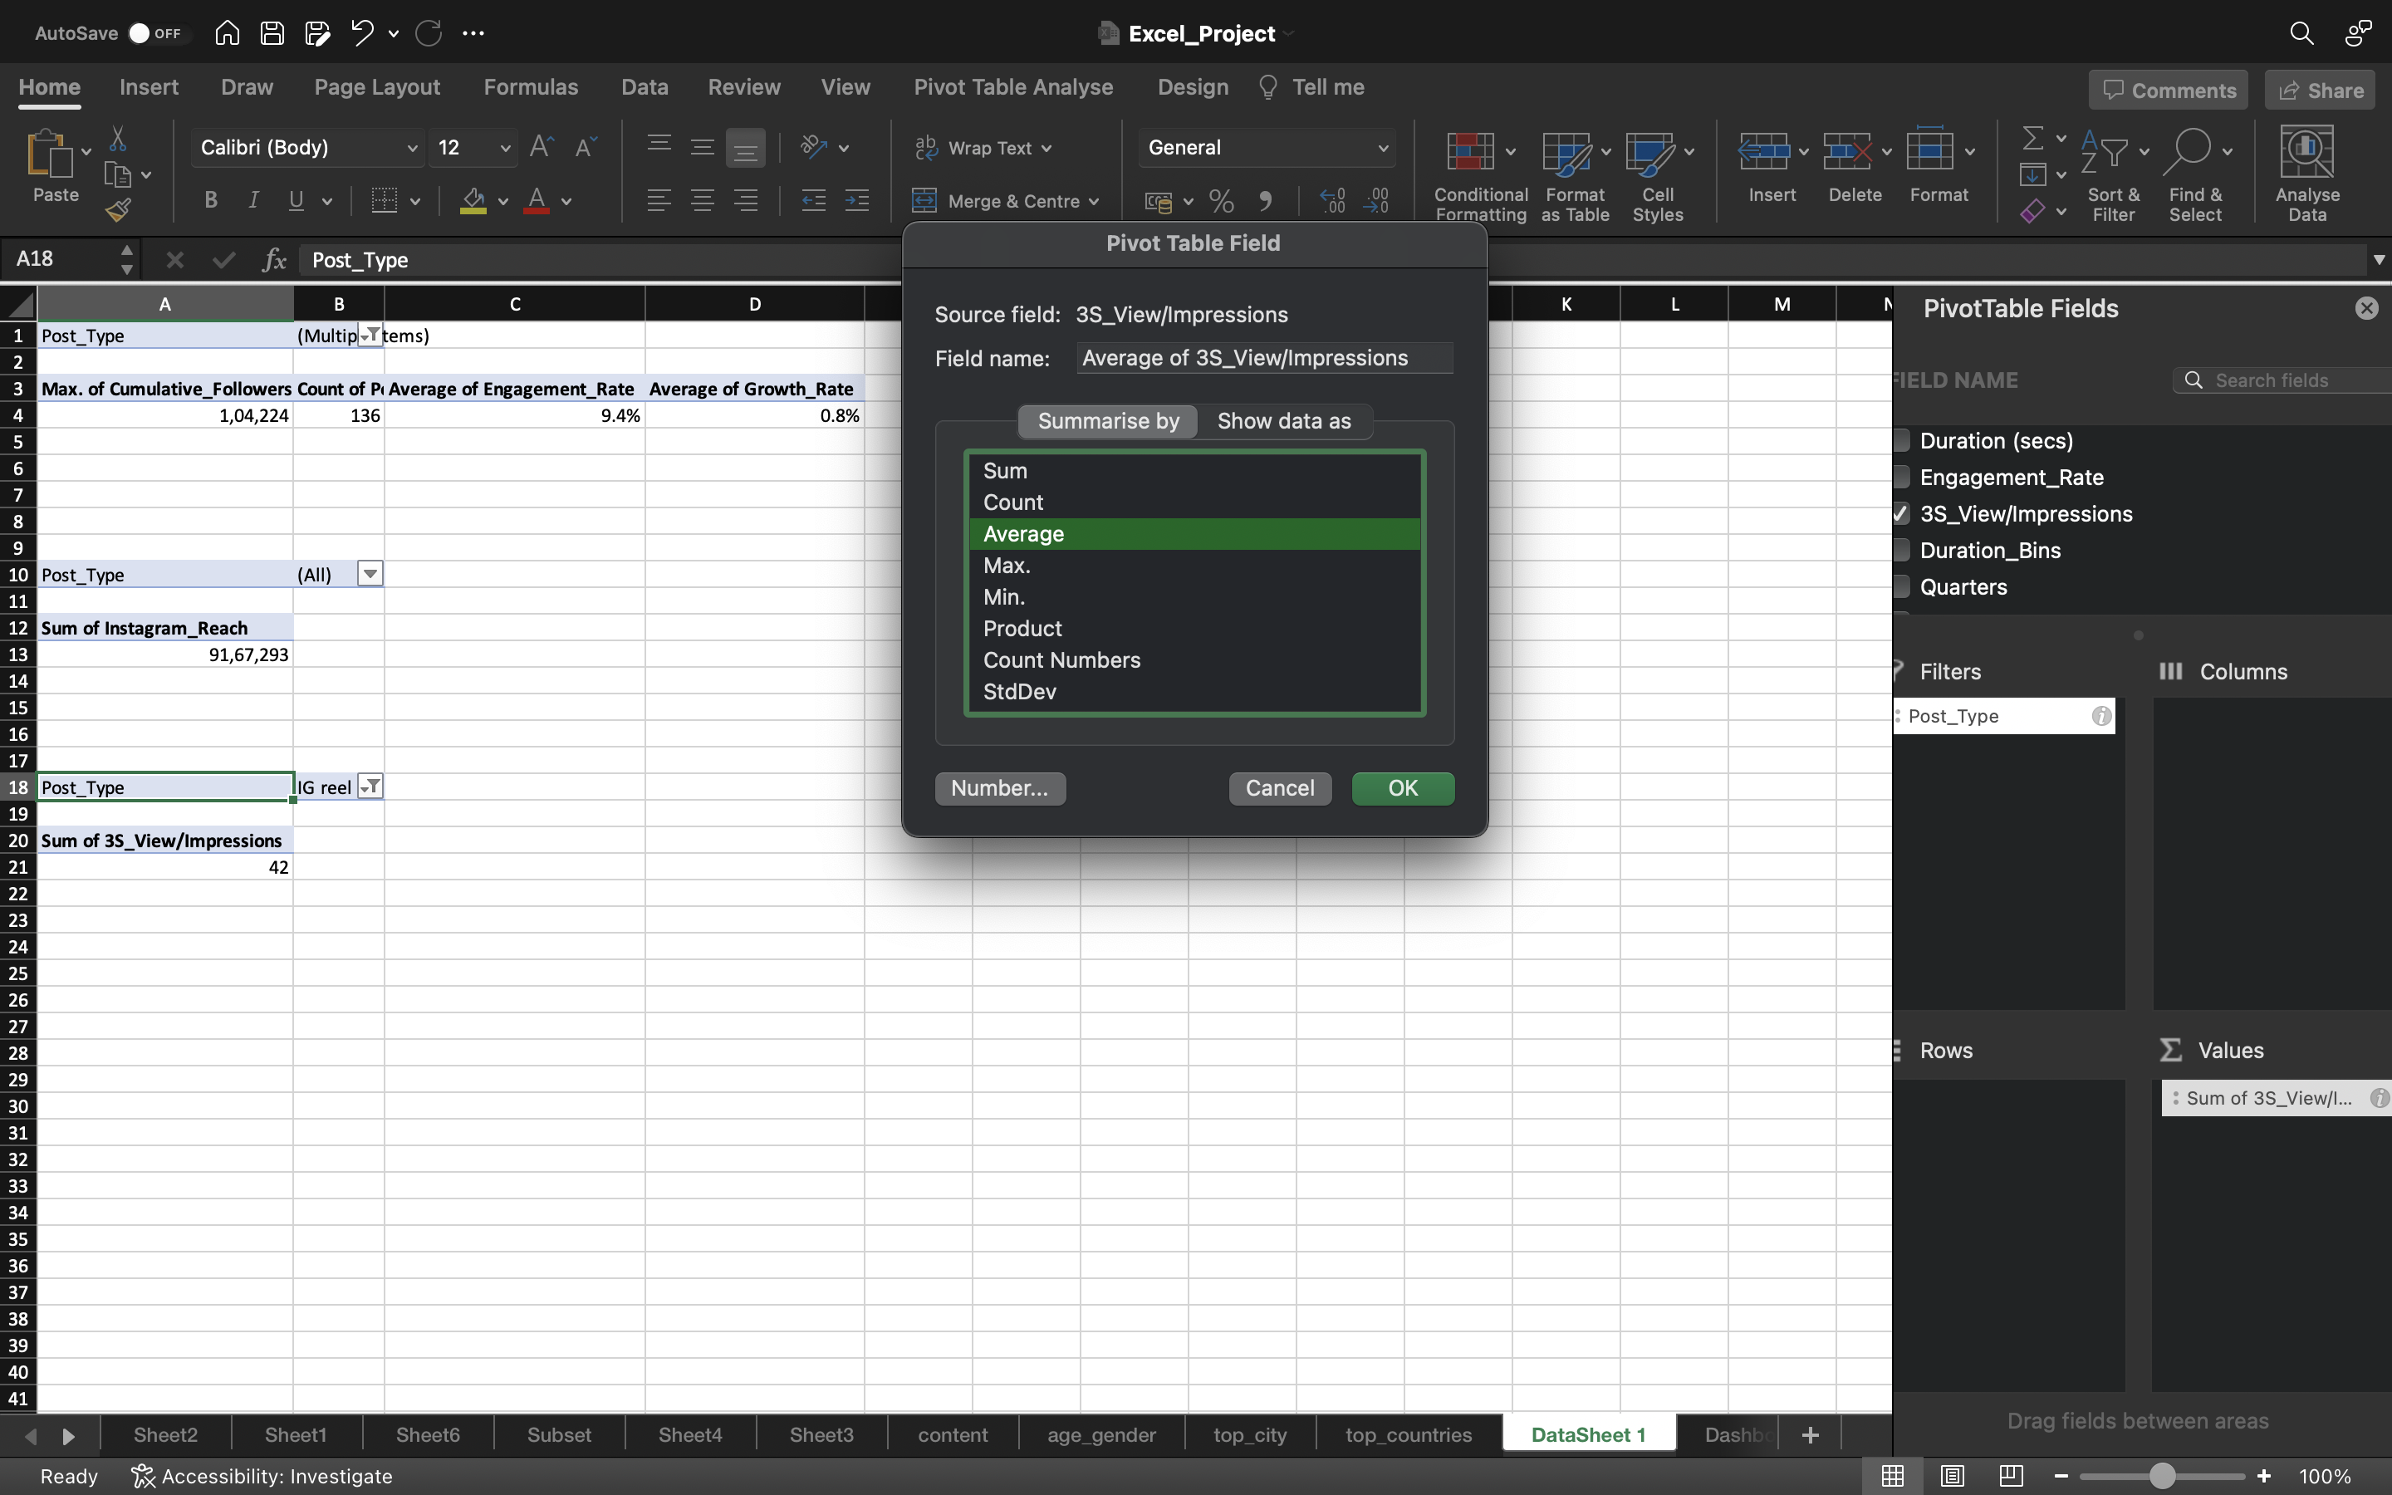Switch to the top_city sheet
Viewport: 2392px width, 1495px height.
pyautogui.click(x=1250, y=1434)
